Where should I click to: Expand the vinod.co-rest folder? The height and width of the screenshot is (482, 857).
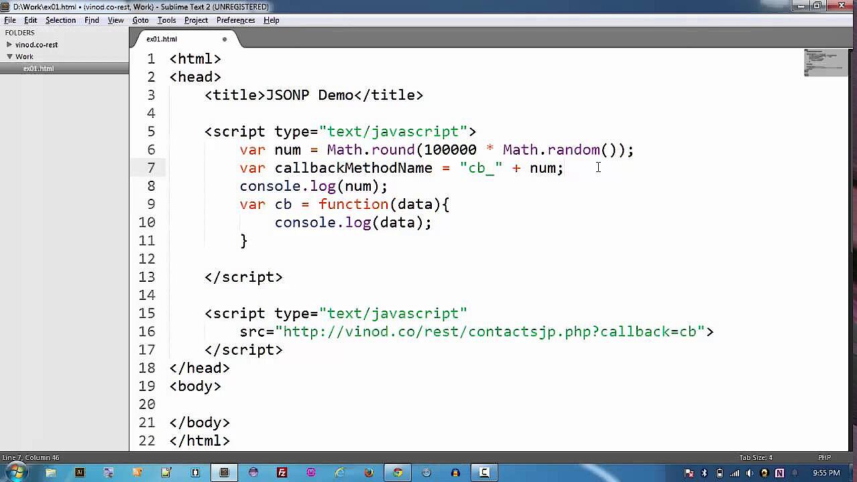click(x=9, y=45)
